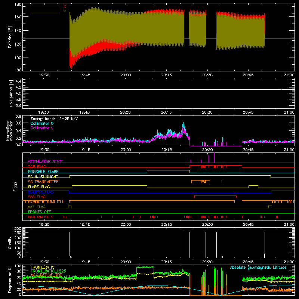Screen dimensions: 299x299
Task: Click the SC_TRANSMITTER flag label
Action: click(43, 182)
